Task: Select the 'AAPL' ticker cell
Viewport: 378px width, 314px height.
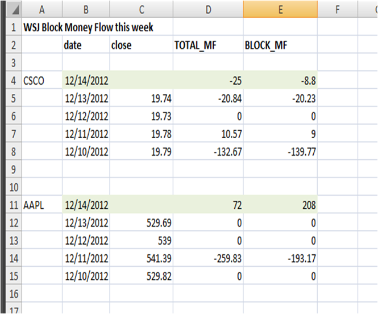Action: [42, 205]
